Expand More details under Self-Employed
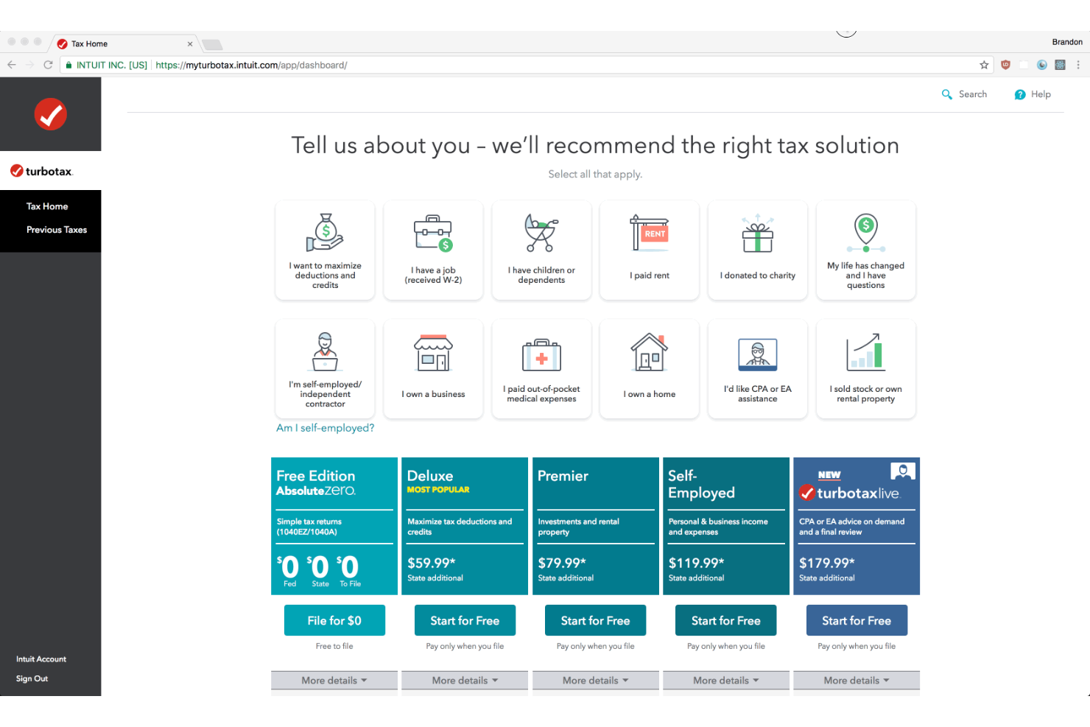Screen dimensions: 1090x727 coord(726,681)
